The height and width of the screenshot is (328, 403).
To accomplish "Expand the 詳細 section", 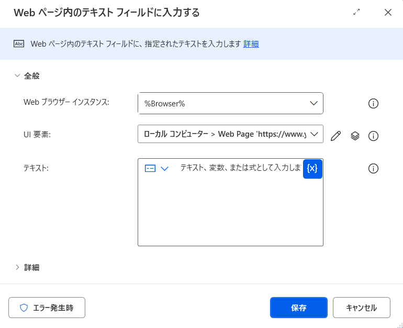I will (x=17, y=268).
